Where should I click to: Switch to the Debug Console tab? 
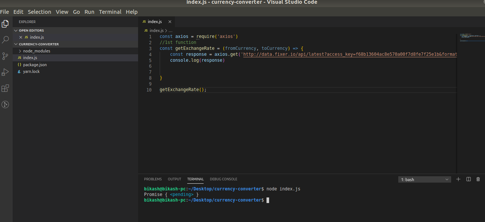223,179
